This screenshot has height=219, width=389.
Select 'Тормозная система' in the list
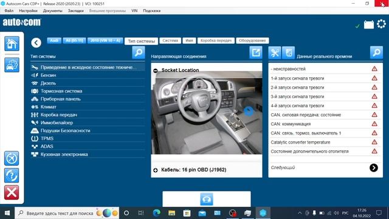coord(88,91)
